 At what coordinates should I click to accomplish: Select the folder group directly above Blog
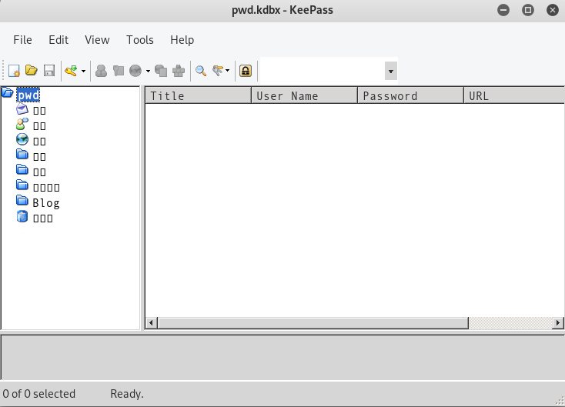click(46, 188)
